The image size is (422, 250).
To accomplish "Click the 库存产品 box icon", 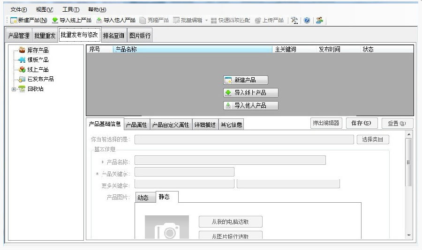I will (22, 50).
